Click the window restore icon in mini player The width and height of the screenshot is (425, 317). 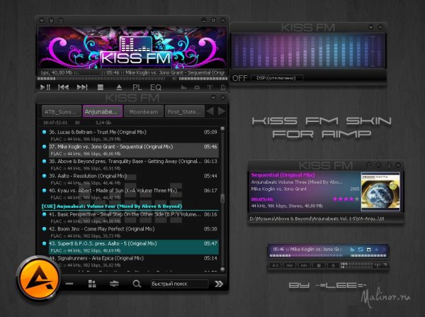point(368,249)
